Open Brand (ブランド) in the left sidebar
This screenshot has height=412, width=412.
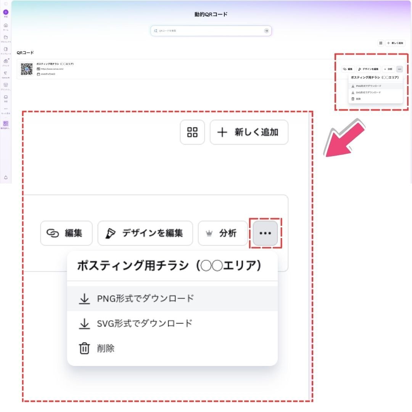[6, 62]
